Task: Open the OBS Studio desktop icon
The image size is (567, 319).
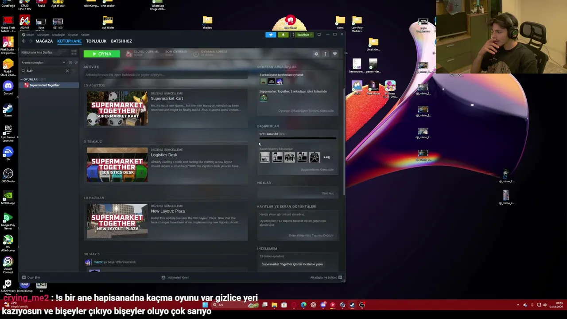Action: (x=8, y=175)
